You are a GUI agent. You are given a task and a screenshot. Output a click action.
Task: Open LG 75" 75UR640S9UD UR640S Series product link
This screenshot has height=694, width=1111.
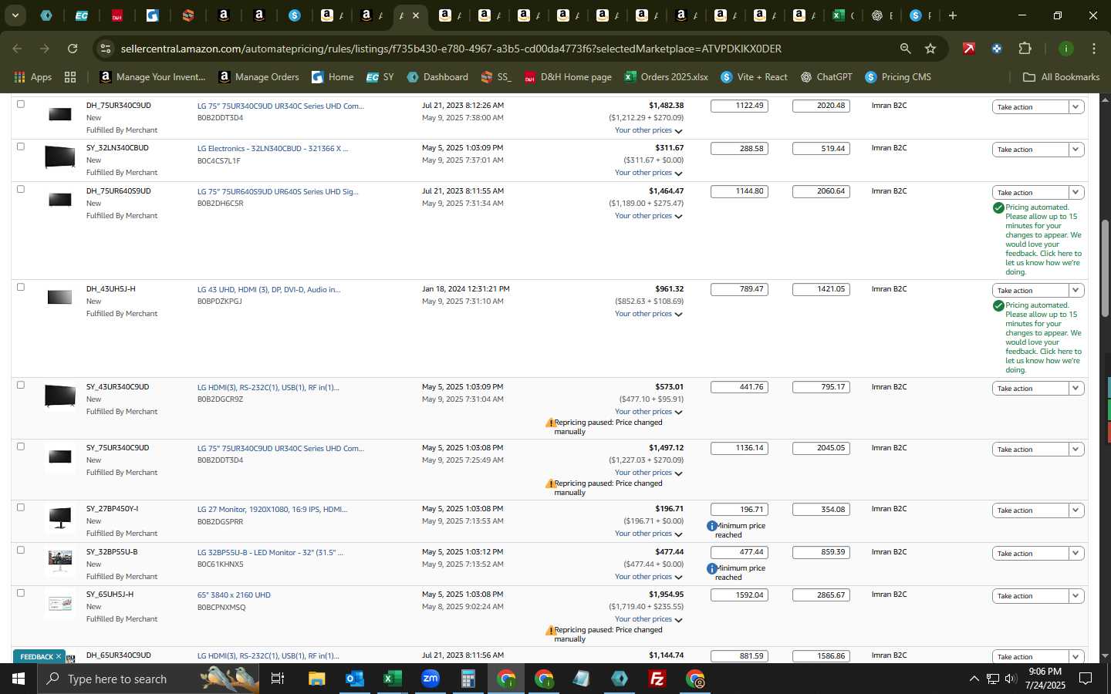pos(278,192)
